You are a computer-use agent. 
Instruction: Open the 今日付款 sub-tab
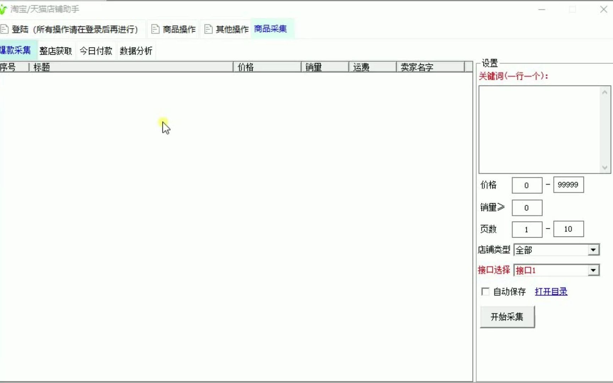(96, 51)
